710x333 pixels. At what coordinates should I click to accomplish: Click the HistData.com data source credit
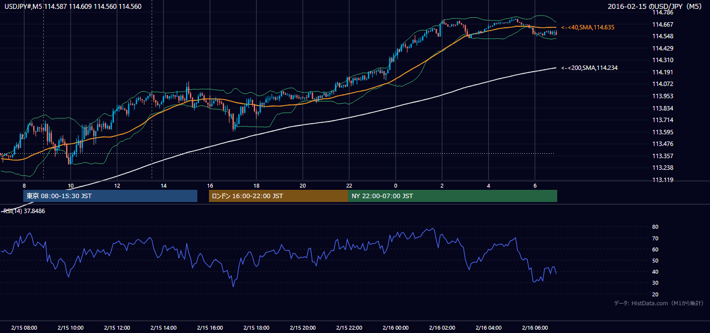[659, 303]
